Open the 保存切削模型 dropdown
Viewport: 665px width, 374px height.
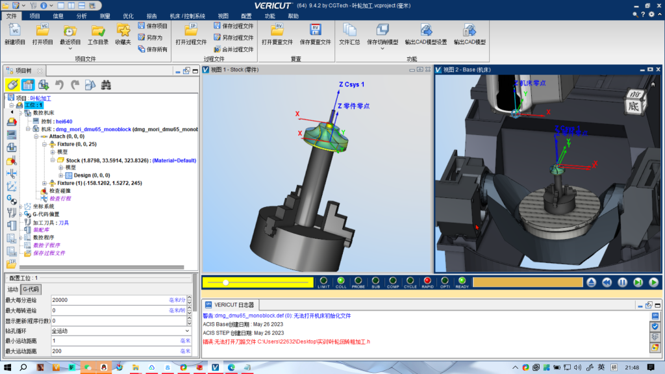point(382,49)
